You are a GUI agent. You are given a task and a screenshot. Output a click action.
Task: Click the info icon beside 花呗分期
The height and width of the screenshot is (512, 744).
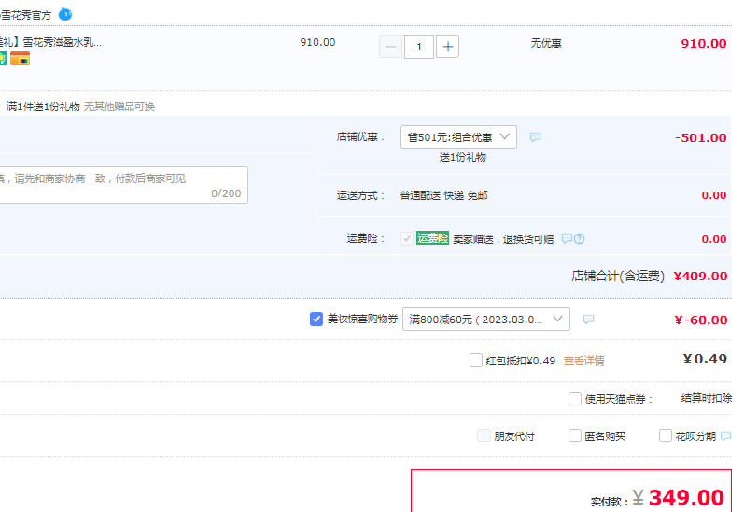[726, 435]
